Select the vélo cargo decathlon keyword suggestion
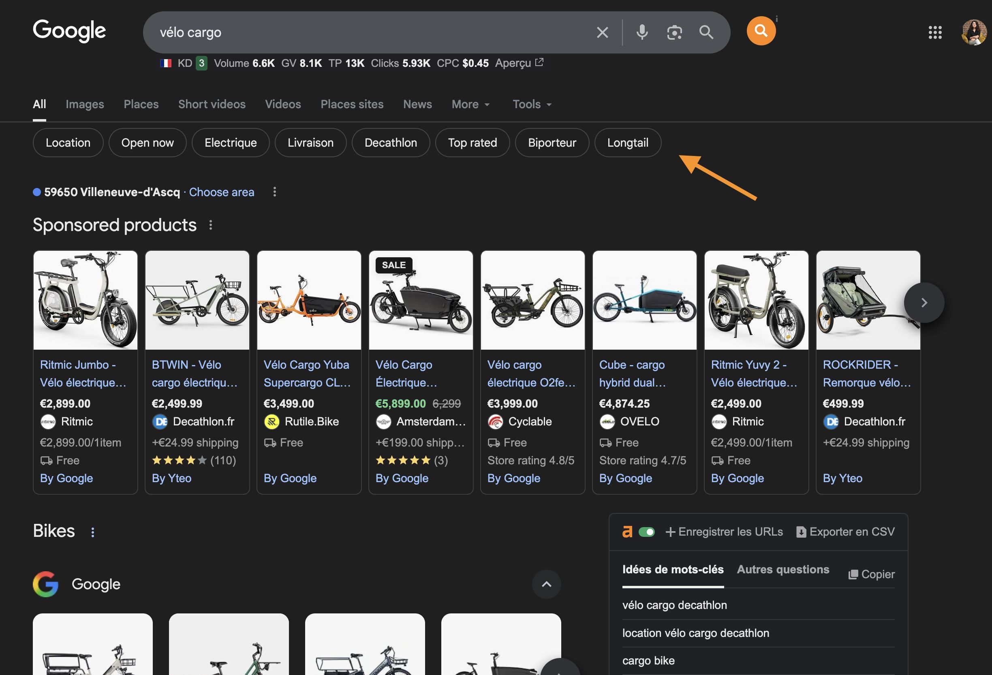 pyautogui.click(x=675, y=605)
